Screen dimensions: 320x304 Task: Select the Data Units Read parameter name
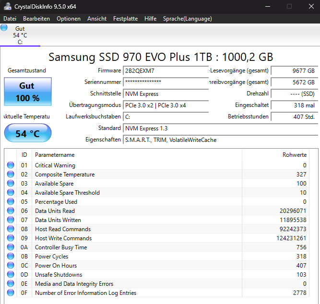point(55,211)
